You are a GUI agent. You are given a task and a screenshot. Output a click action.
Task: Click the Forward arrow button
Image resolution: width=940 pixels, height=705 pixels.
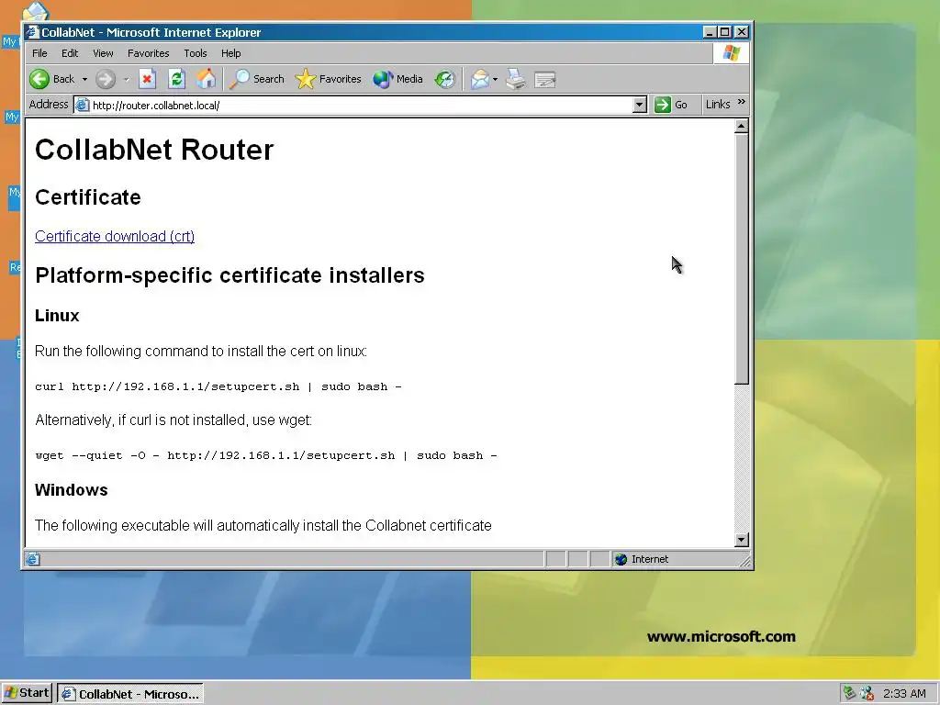[106, 79]
